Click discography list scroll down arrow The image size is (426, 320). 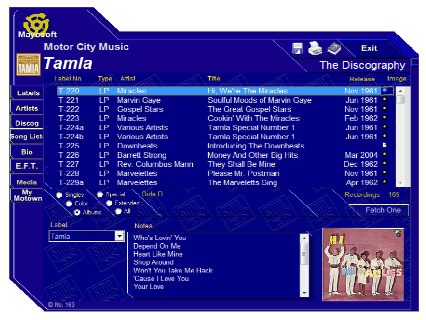click(x=400, y=183)
